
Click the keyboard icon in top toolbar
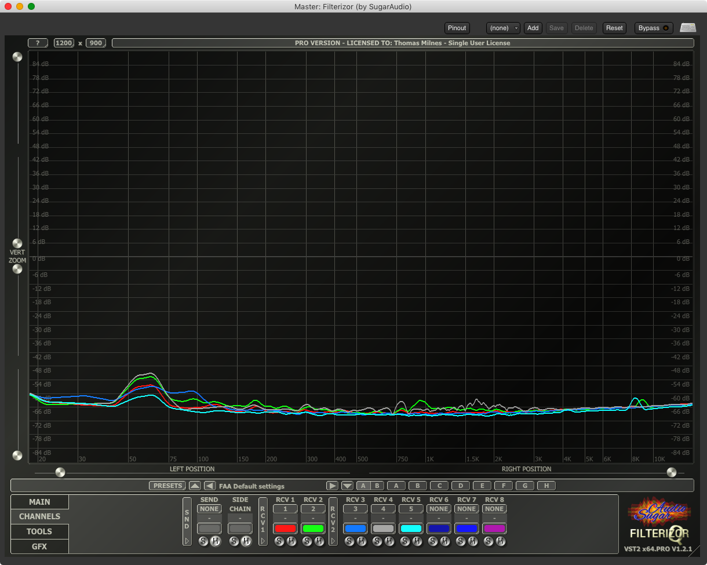[x=688, y=28]
